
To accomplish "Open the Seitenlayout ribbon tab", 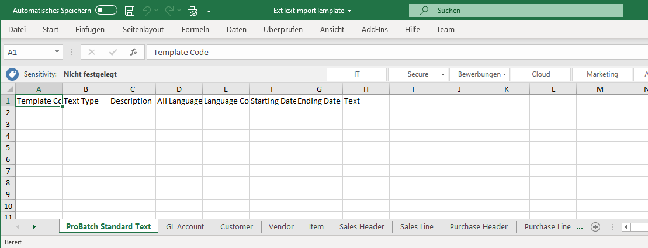I will point(143,29).
